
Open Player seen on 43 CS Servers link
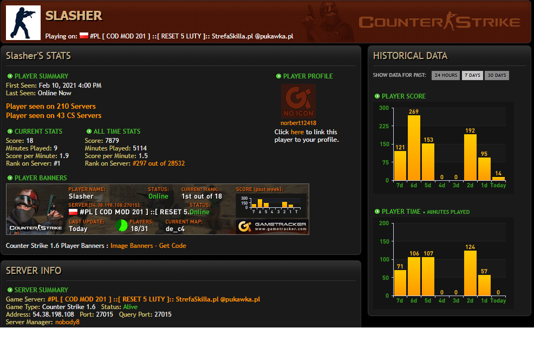(54, 115)
